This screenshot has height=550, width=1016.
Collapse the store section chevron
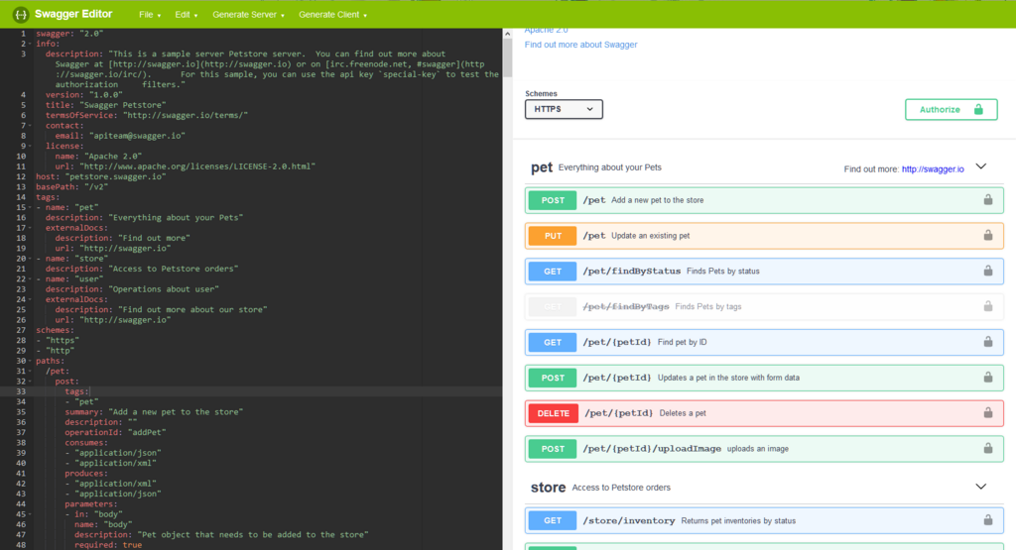point(981,487)
